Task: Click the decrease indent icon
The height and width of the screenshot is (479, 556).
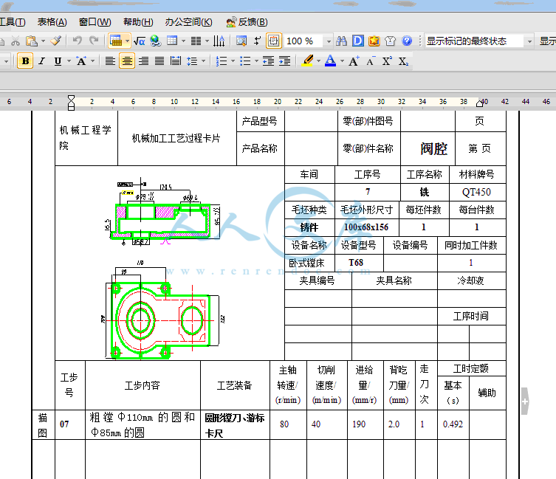Action: [x=269, y=61]
